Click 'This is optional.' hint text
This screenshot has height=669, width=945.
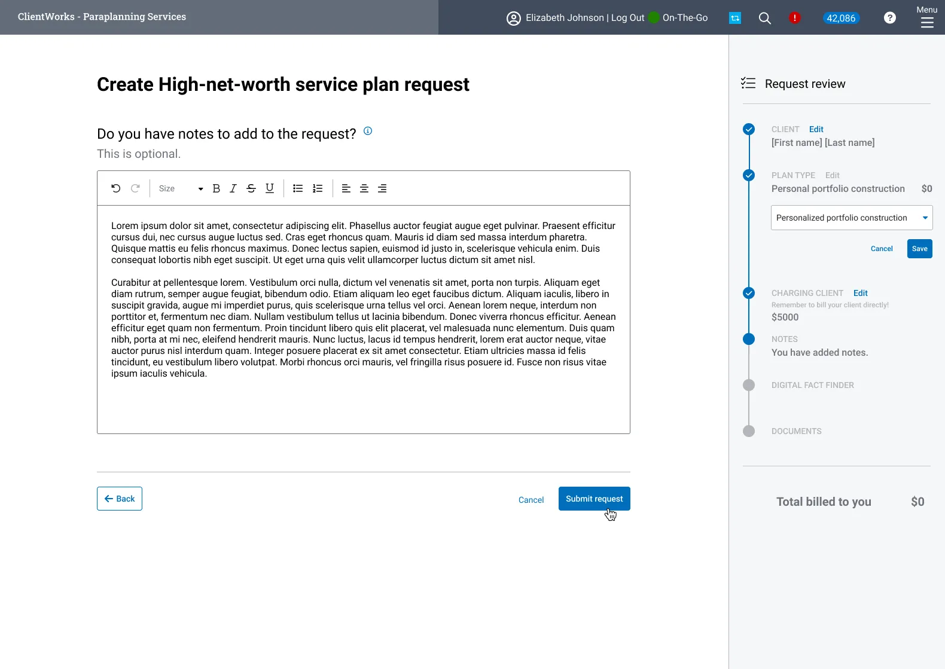pos(139,154)
